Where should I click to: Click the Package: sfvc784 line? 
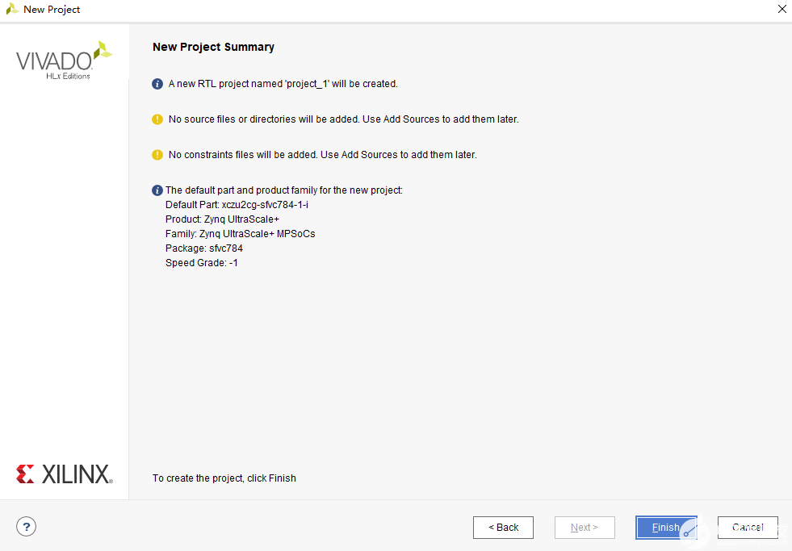[x=204, y=248]
